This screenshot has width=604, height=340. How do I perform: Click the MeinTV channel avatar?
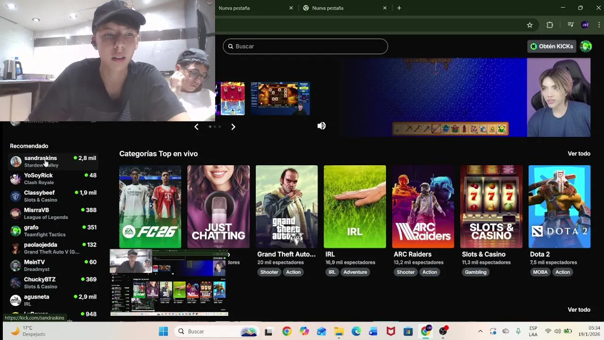click(x=16, y=265)
